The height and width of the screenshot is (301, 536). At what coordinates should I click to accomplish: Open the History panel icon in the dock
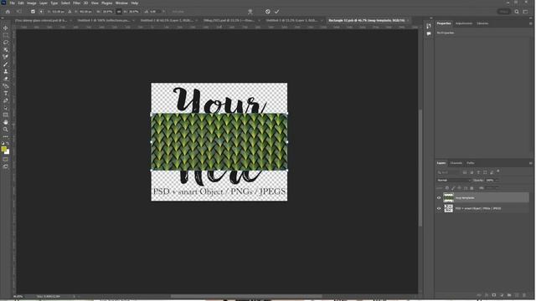click(x=429, y=26)
